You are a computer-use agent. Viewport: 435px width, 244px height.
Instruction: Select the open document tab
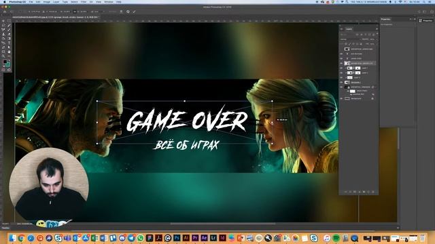pyautogui.click(x=55, y=17)
